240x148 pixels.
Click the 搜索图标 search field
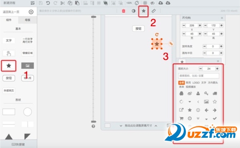pos(199,76)
